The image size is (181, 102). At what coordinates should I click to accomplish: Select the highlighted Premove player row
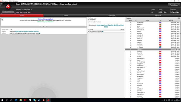tap(152, 49)
